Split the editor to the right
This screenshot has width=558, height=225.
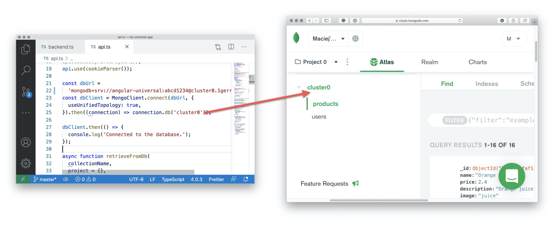point(231,47)
